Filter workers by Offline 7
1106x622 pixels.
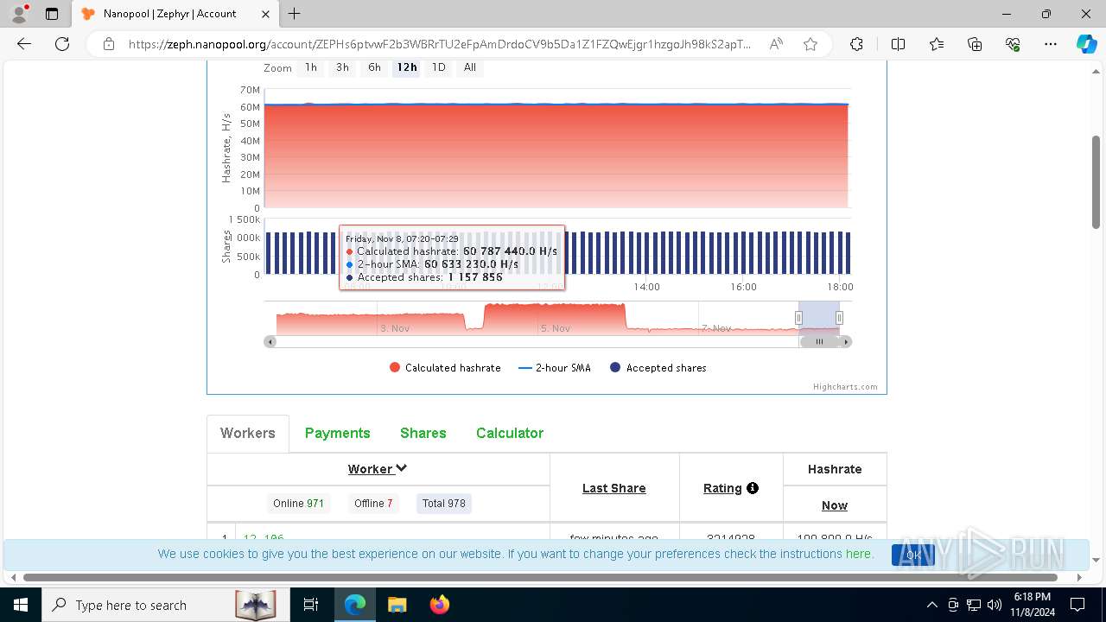coord(373,504)
